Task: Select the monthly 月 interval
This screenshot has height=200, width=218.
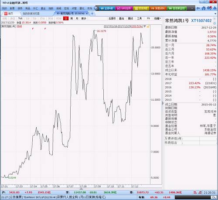Action: click(77, 18)
